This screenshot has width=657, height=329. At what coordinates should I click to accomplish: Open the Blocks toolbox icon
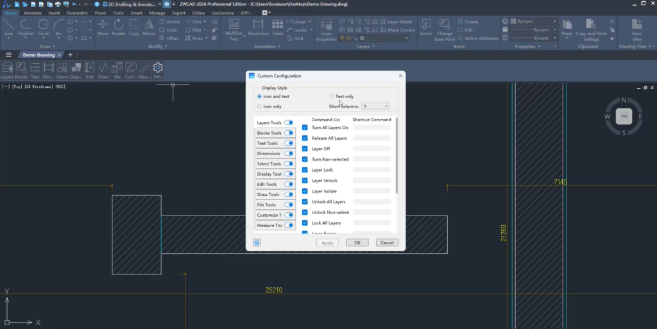click(21, 71)
